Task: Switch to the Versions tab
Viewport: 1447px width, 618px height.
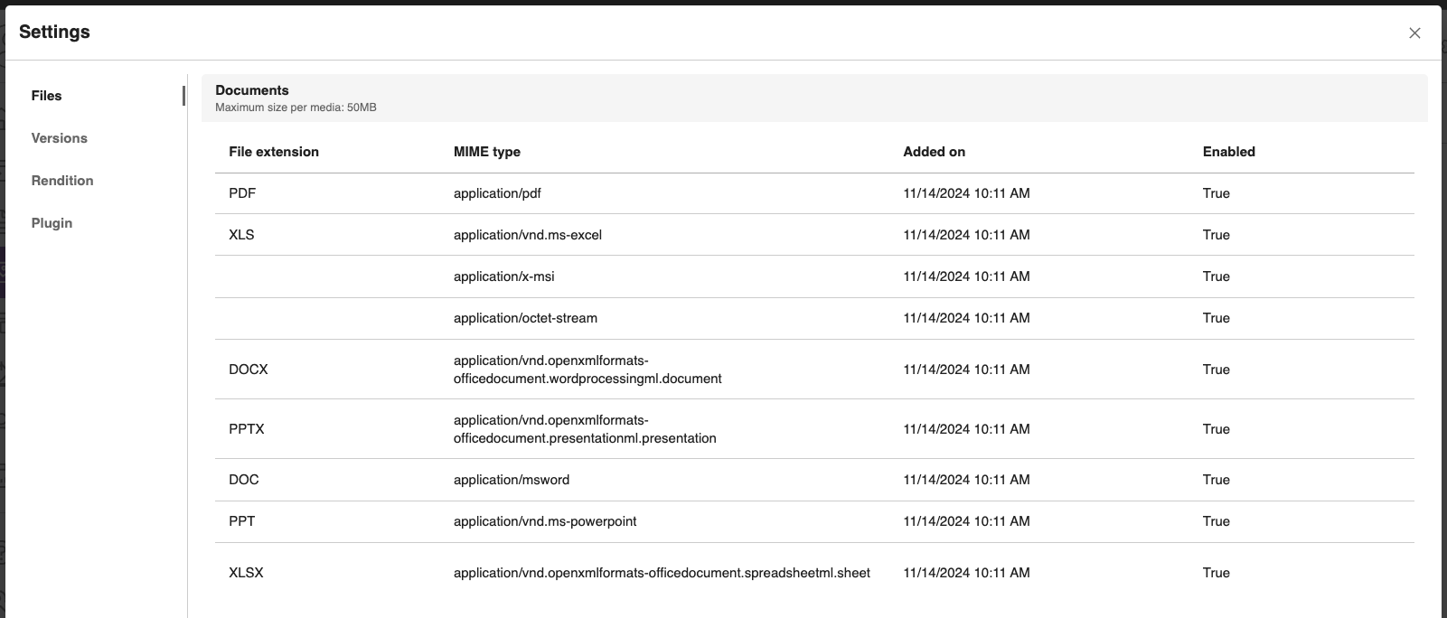Action: click(x=60, y=138)
